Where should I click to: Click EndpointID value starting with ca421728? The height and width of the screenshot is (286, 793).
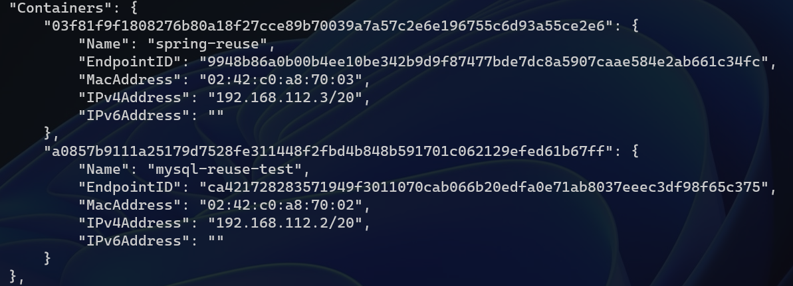(x=483, y=187)
